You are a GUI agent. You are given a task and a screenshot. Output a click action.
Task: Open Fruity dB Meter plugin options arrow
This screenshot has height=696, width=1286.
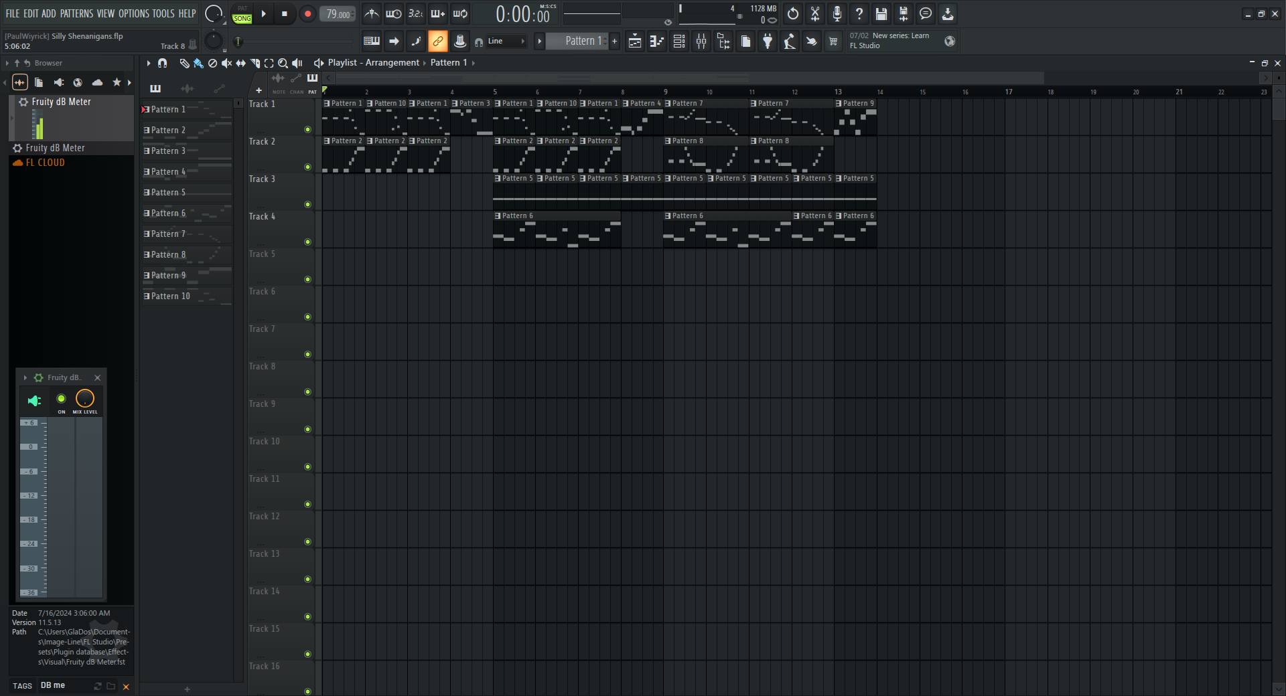point(25,378)
